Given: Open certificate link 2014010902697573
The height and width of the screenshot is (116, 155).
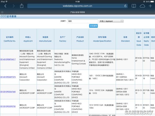Looking at the screenshot, I should click(x=8, y=77).
